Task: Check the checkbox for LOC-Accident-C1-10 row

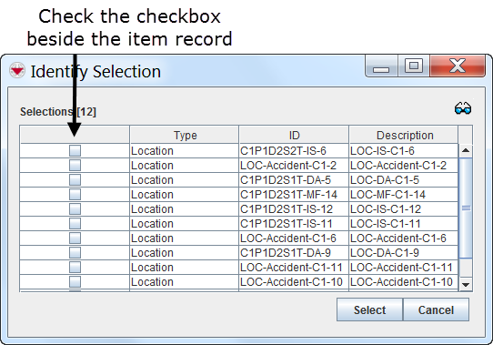Action: pyautogui.click(x=75, y=281)
